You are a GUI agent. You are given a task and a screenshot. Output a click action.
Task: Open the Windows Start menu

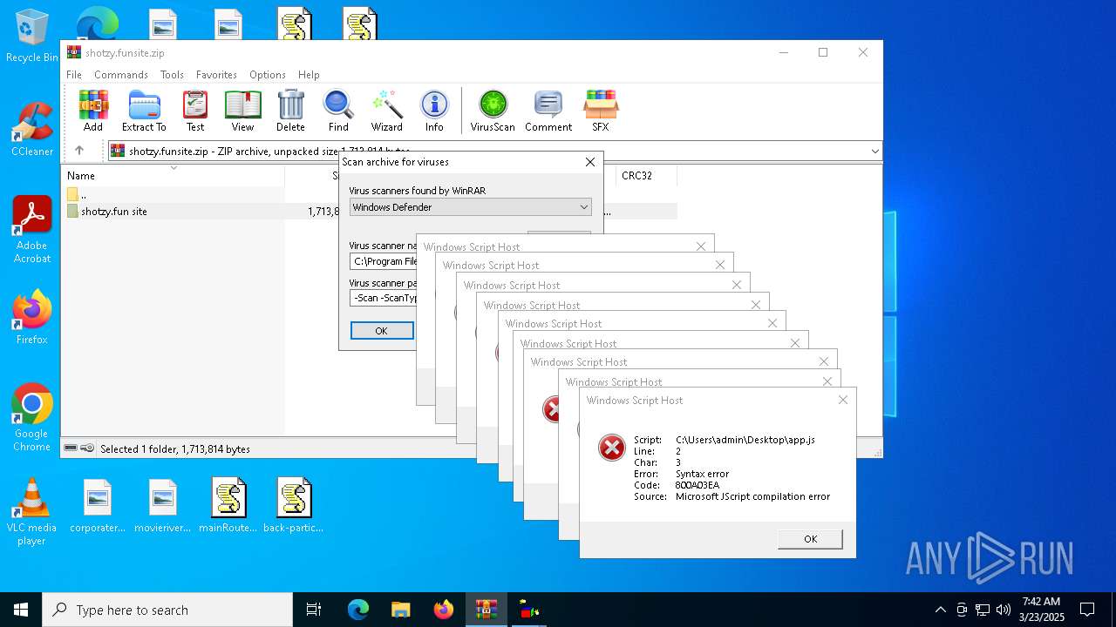coord(21,610)
